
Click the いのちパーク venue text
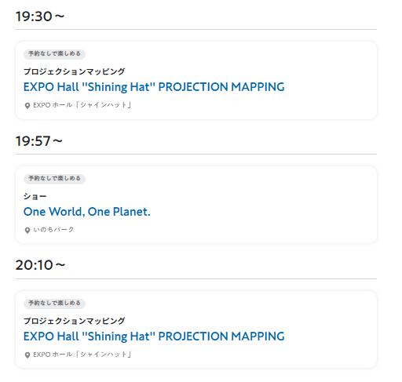[x=53, y=230]
